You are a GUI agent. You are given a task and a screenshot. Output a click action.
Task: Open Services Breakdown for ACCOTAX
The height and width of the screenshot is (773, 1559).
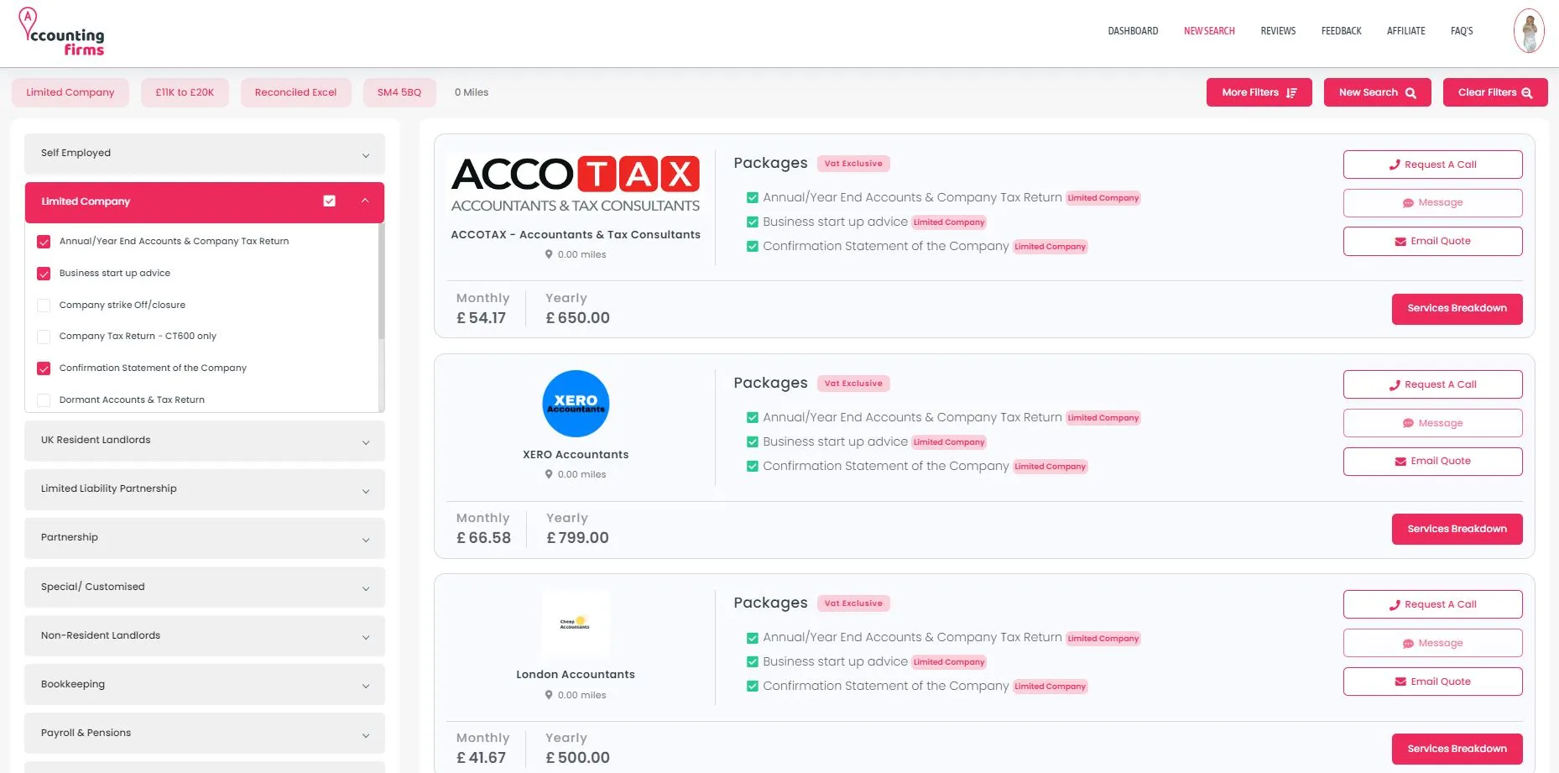coord(1457,309)
